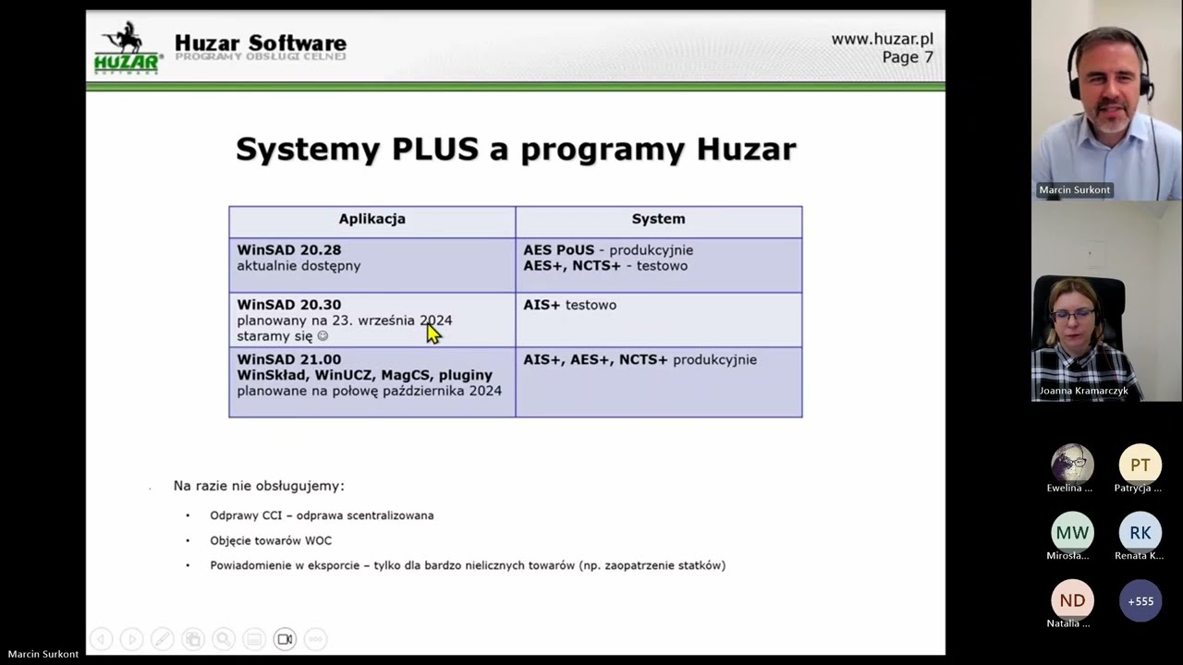Go to previous slide arrow button
Viewport: 1183px width, 665px height.
[x=102, y=638]
